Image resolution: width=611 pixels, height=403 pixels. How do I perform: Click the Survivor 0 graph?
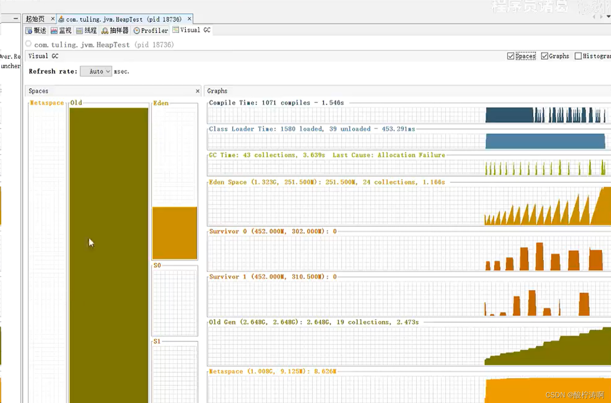tap(409, 253)
